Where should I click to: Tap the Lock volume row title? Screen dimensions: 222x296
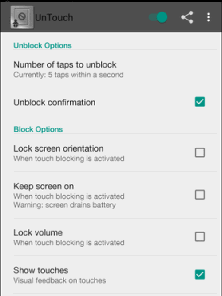[38, 232]
